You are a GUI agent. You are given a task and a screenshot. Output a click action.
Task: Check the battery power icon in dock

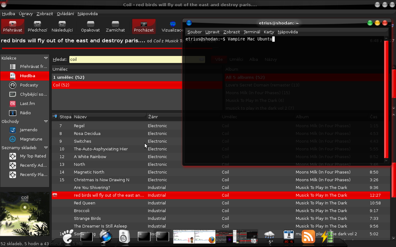pos(327,236)
